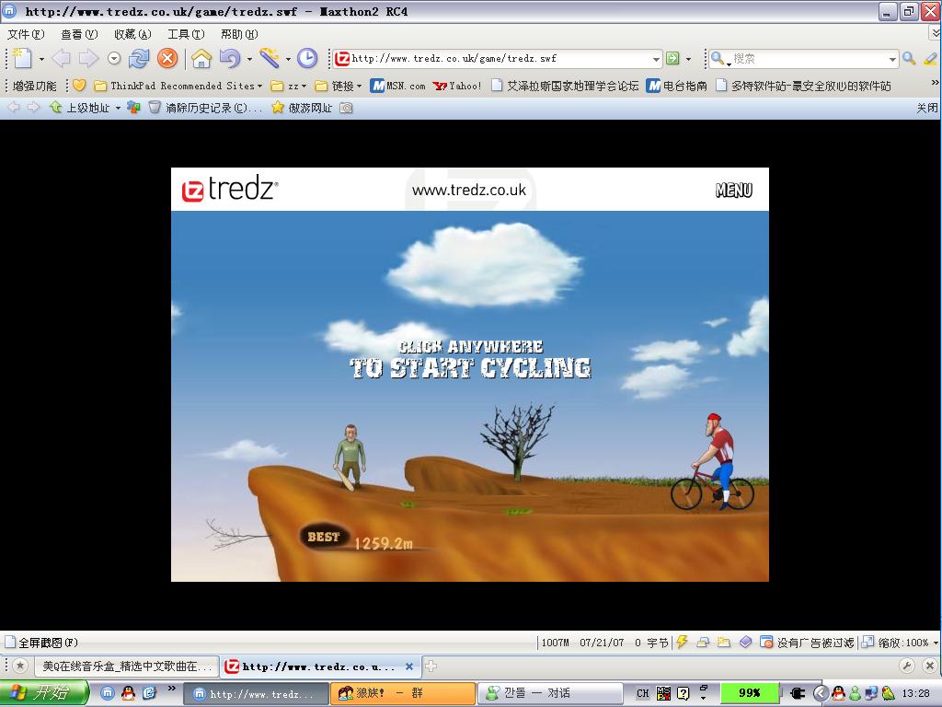The image size is (942, 707).
Task: Click the CH language indicator in taskbar
Action: pos(643,693)
